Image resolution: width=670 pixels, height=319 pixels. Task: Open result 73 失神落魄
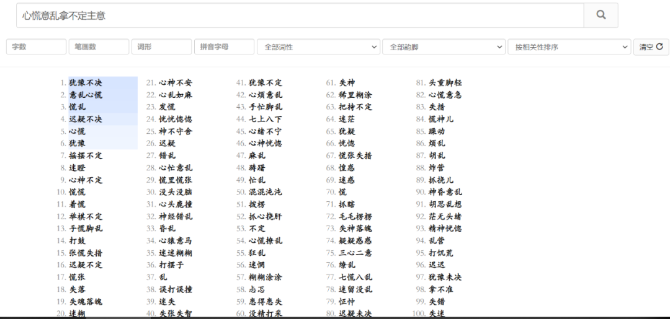coord(355,229)
